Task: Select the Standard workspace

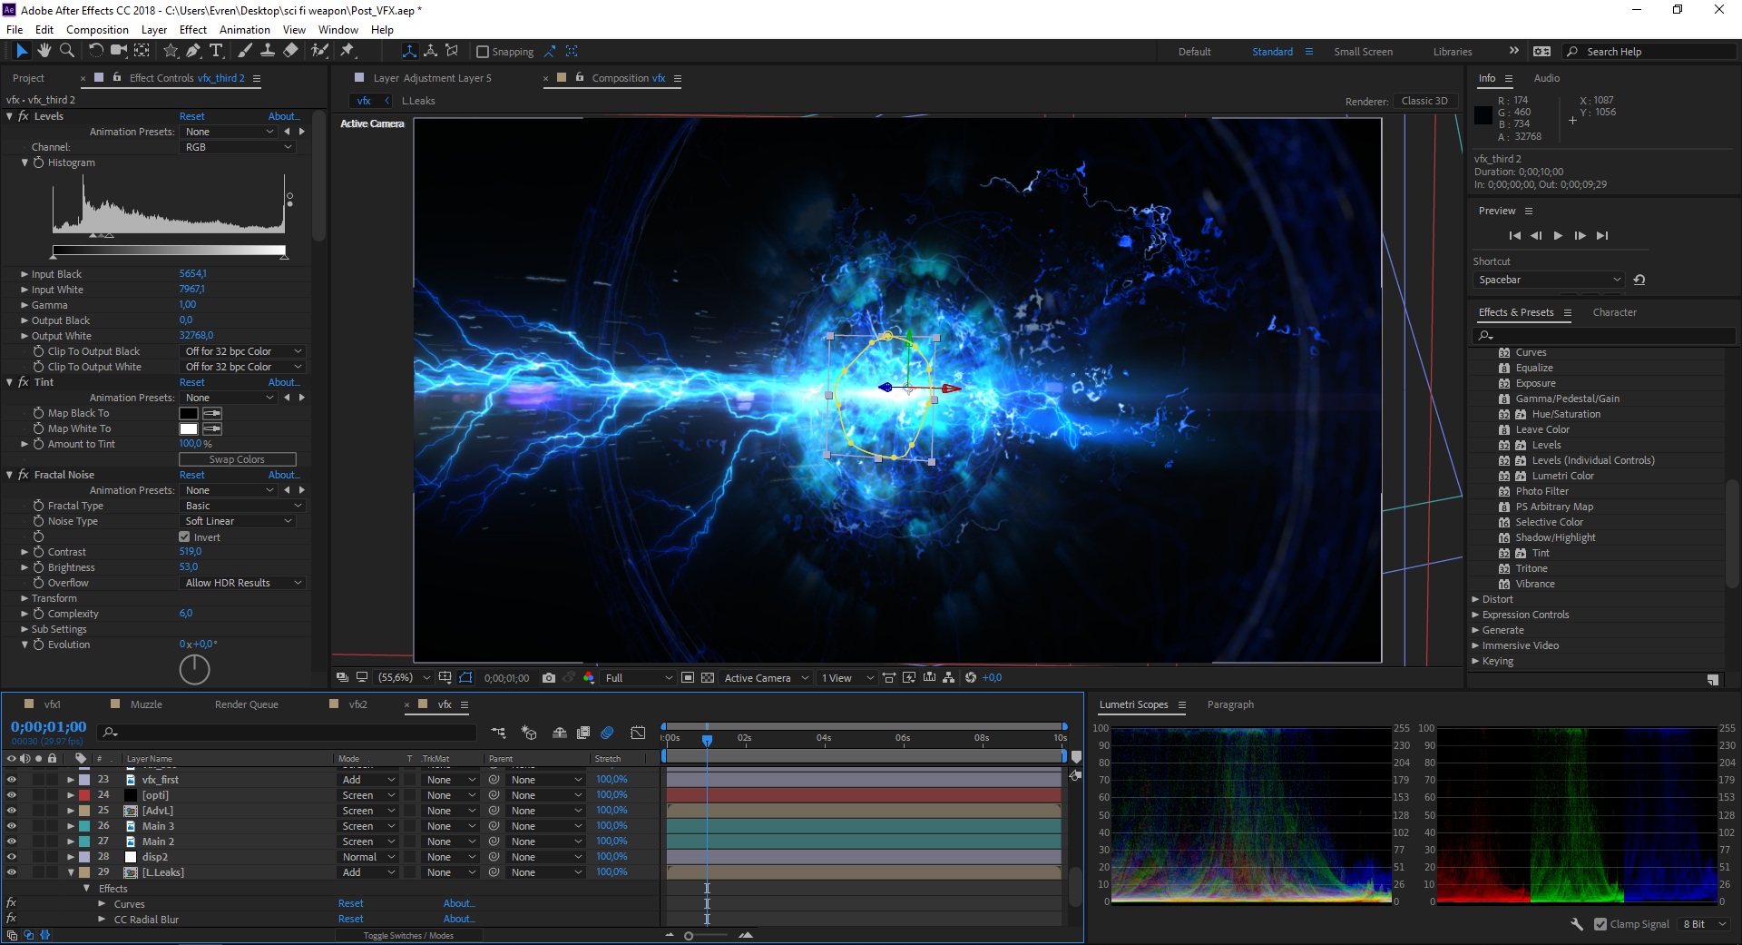Action: [x=1272, y=52]
